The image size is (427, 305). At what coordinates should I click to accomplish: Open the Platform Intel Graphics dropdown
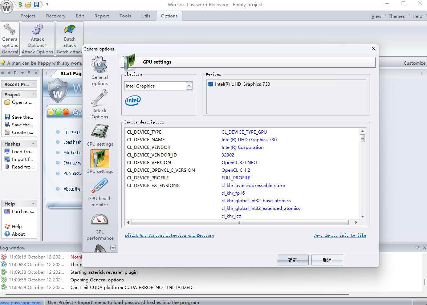pos(189,86)
